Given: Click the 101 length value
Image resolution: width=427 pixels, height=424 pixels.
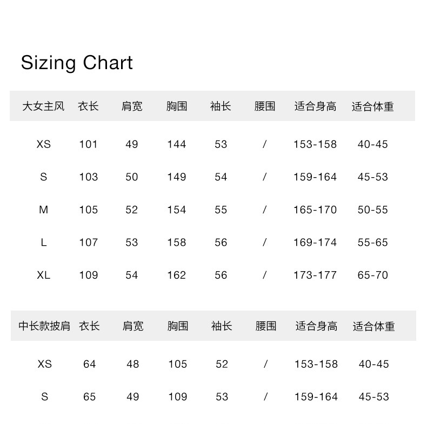Looking at the screenshot, I should pos(88,144).
